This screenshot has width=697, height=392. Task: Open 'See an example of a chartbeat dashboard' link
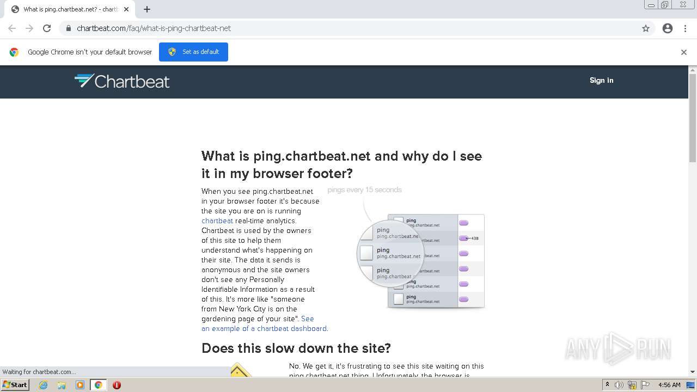click(265, 323)
